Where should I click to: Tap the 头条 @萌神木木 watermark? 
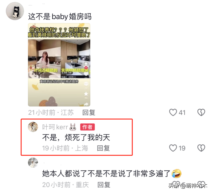[x=188, y=186]
